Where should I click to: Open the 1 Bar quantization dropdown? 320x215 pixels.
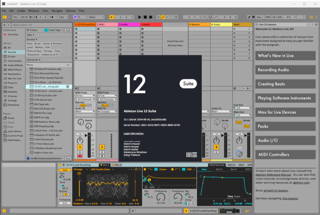(63, 17)
